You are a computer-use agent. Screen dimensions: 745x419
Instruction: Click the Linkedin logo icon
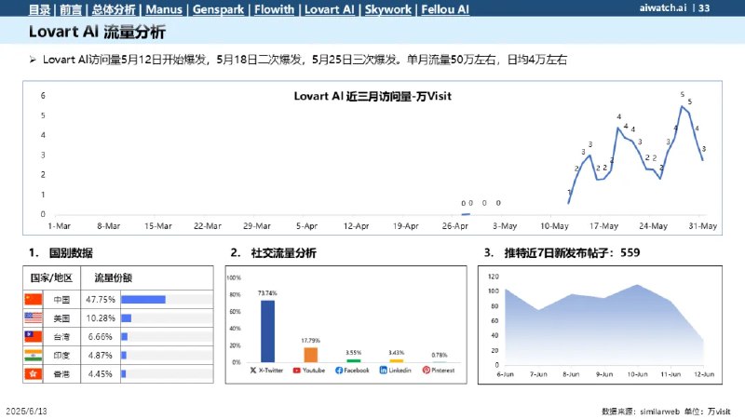pos(383,370)
